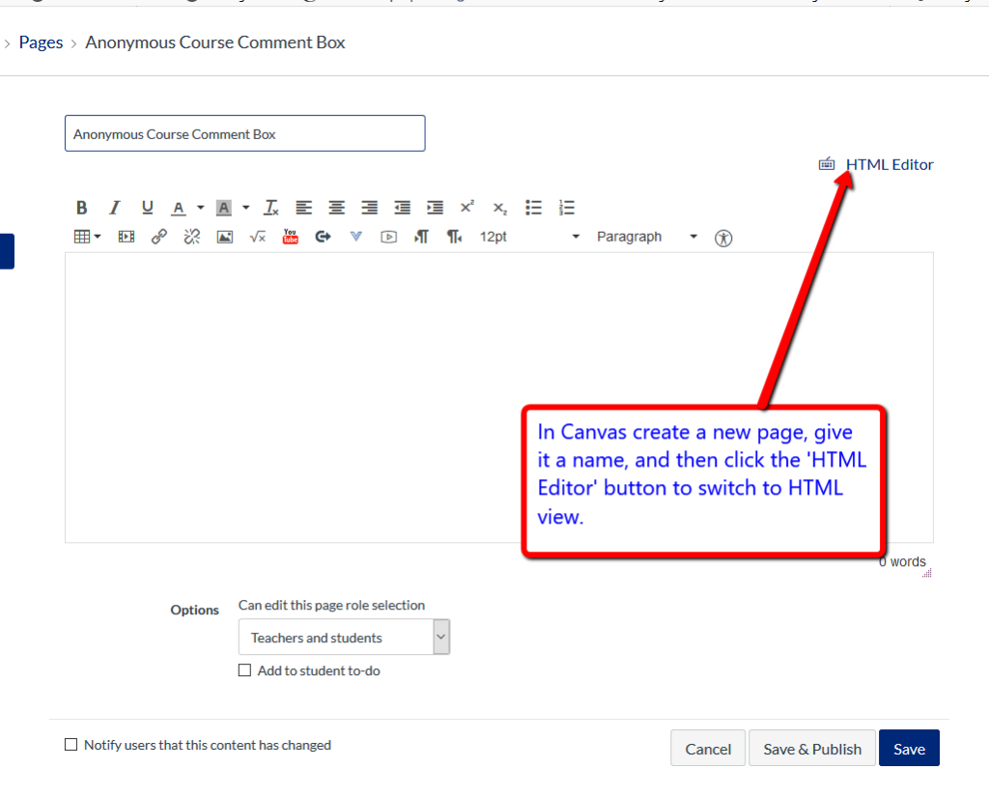Image resolution: width=989 pixels, height=797 pixels.
Task: Click the YouTube embed icon
Action: click(290, 236)
